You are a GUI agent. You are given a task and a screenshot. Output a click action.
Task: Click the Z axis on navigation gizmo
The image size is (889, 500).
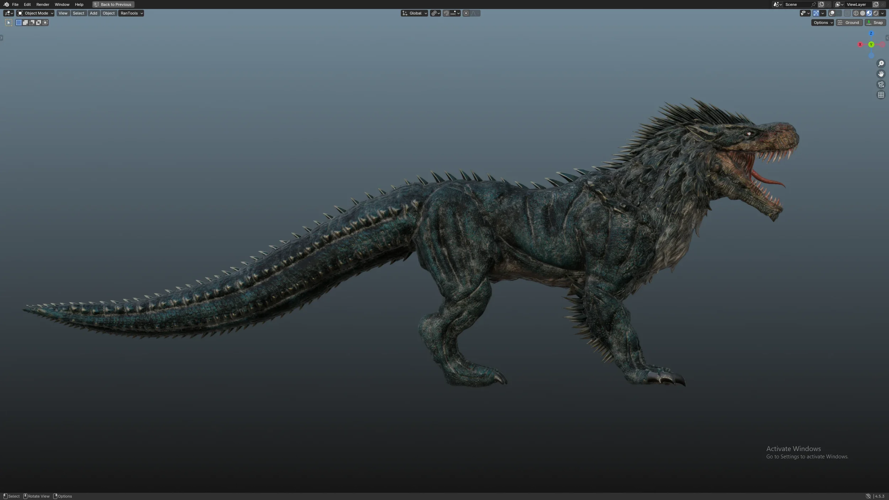[871, 33]
